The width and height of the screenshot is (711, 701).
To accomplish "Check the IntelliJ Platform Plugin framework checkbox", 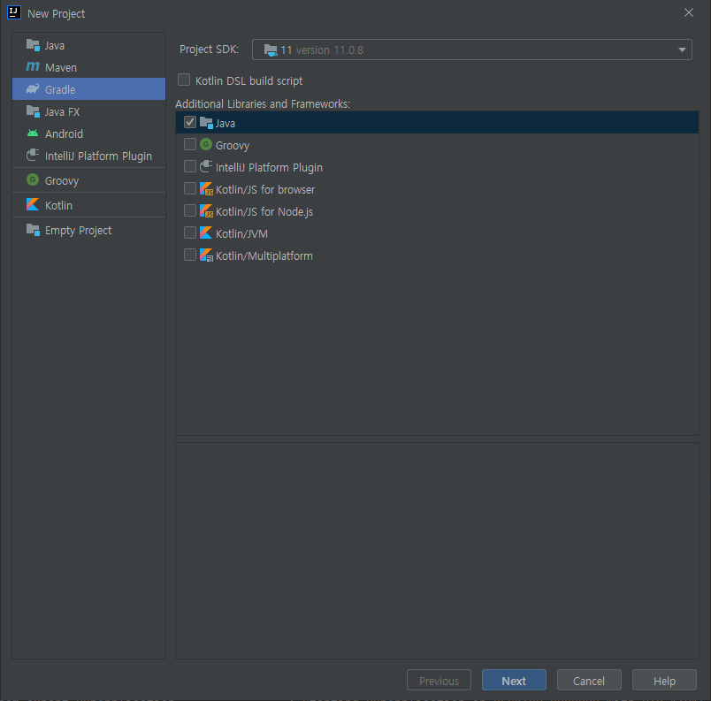I will 190,166.
